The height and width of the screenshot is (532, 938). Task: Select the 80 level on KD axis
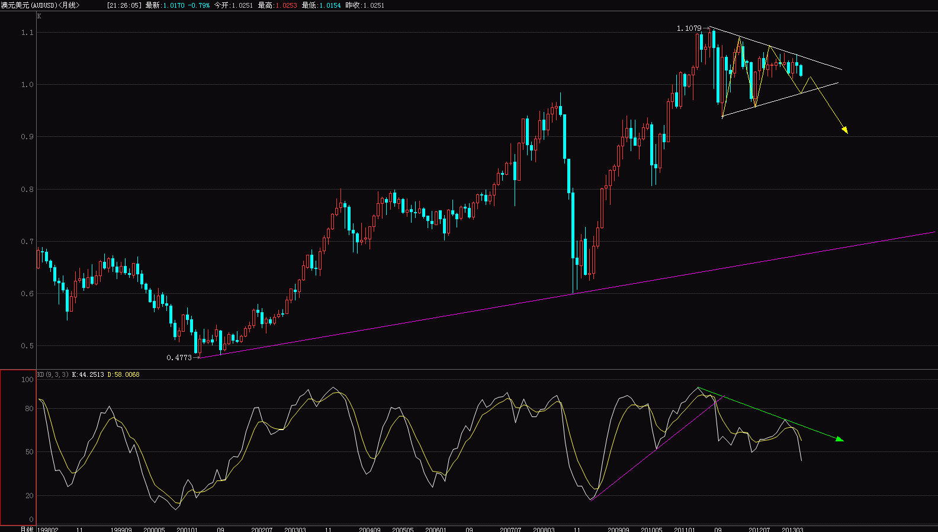point(30,409)
